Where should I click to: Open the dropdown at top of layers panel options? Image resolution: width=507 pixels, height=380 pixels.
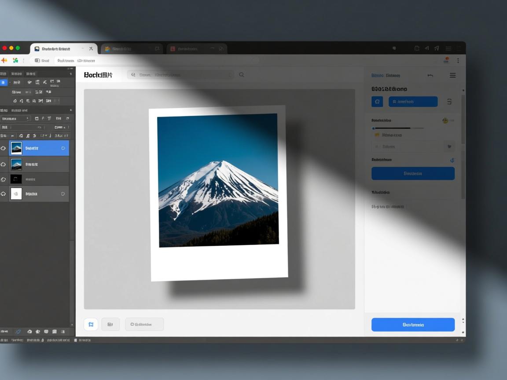click(15, 119)
